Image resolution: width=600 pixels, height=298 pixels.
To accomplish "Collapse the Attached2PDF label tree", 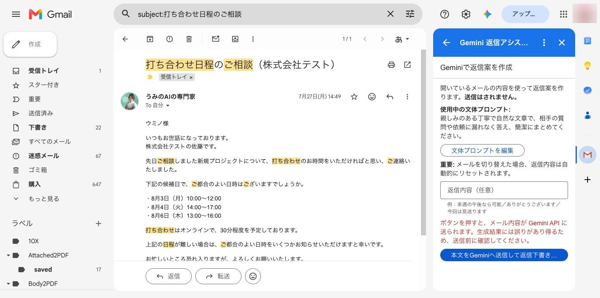I will [x=8, y=255].
